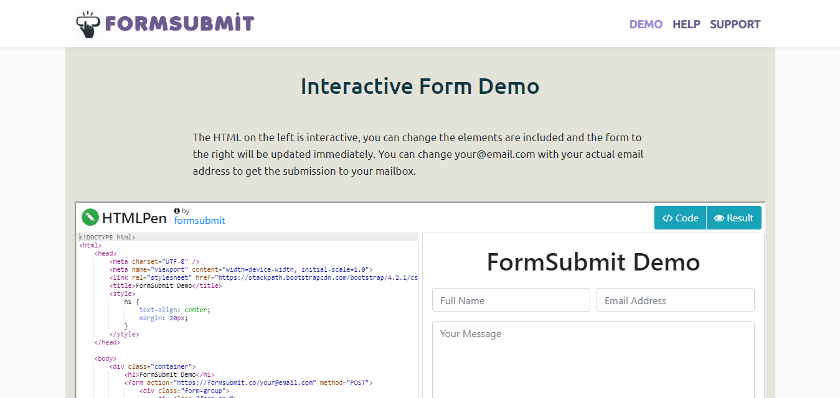This screenshot has height=398, width=840.
Task: Click the 'FormSubmit Demo' heading in result
Action: click(593, 262)
